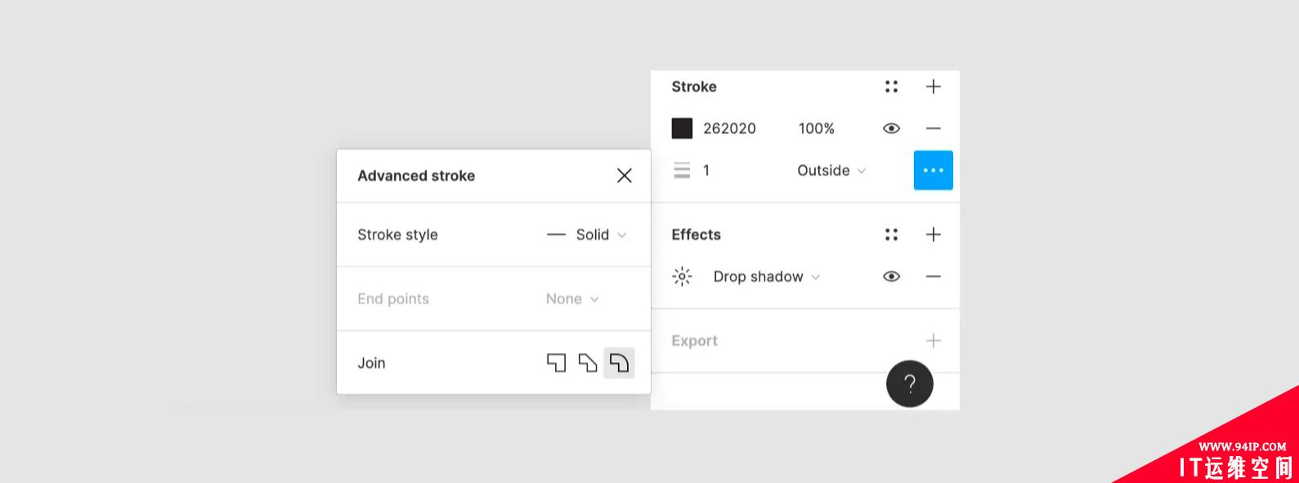Click the stroke opacity 100% field
The width and height of the screenshot is (1299, 483).
coord(816,128)
